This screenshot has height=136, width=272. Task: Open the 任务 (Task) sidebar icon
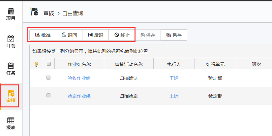pos(11,69)
